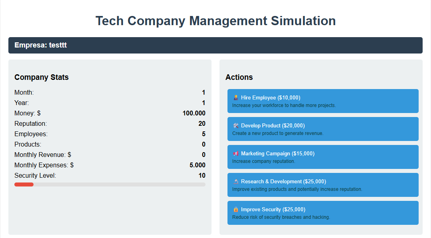Image resolution: width=431 pixels, height=238 pixels.
Task: Click the test tube Research & Development icon
Action: [235, 181]
